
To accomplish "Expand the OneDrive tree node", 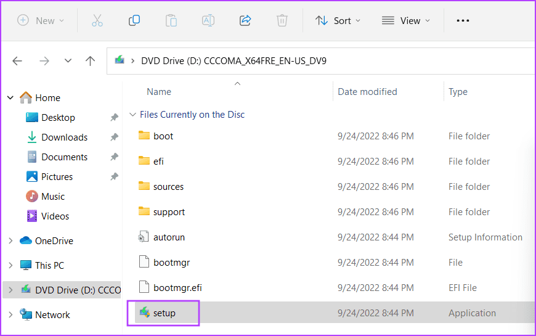I will pyautogui.click(x=10, y=241).
